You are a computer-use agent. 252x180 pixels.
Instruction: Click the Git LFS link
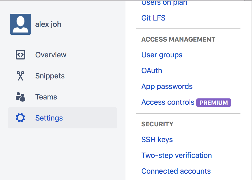coord(153,18)
